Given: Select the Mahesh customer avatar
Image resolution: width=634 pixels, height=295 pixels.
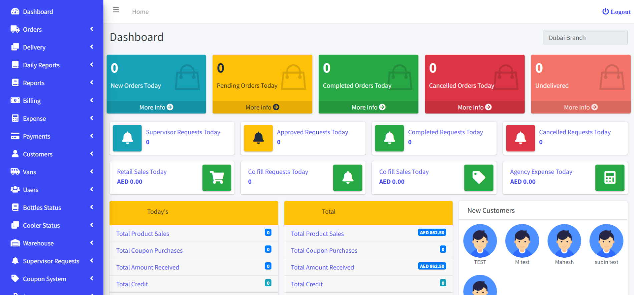Looking at the screenshot, I should tap(564, 241).
